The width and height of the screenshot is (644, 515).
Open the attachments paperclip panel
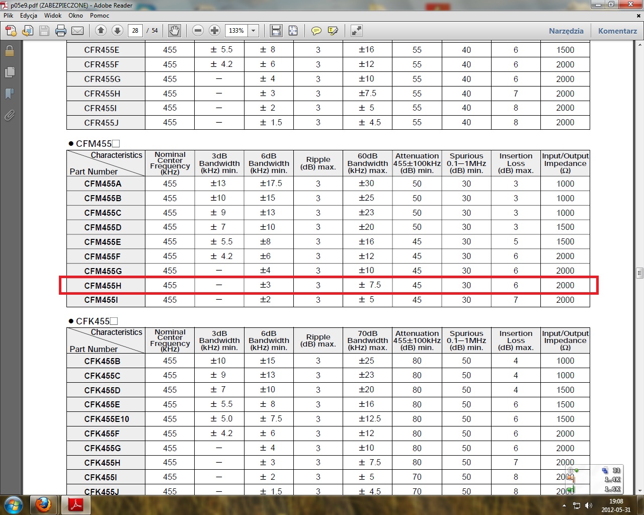tap(10, 116)
